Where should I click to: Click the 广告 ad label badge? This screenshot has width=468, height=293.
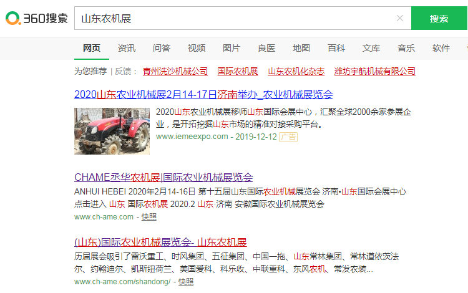[288, 137]
